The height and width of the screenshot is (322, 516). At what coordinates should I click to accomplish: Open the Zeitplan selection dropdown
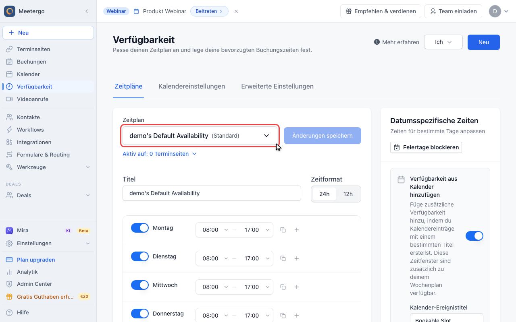[x=200, y=136]
